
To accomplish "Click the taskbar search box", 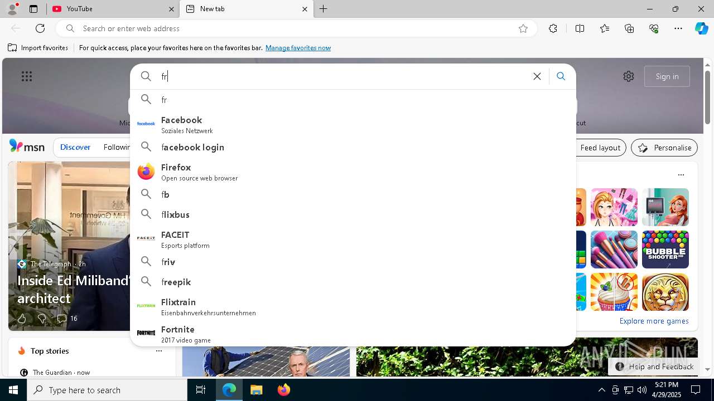I will (x=107, y=390).
